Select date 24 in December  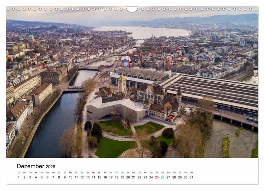(x=151, y=177)
